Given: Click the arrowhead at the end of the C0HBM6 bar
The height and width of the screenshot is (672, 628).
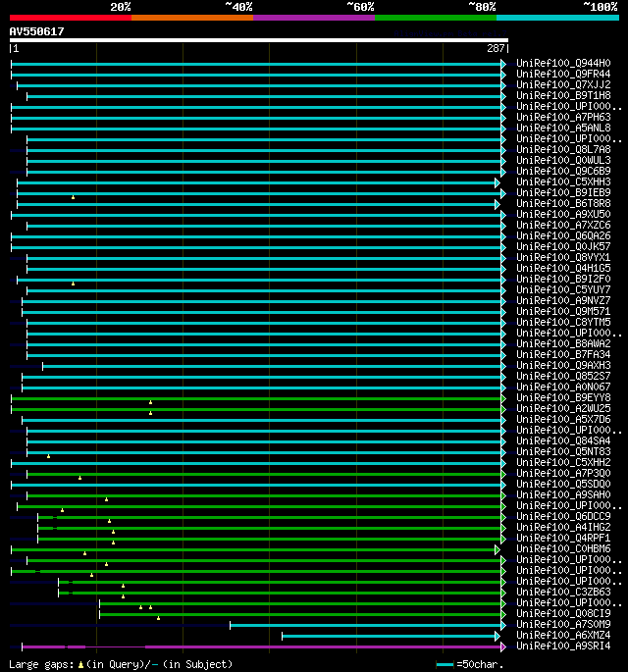Looking at the screenshot, I should 497,549.
